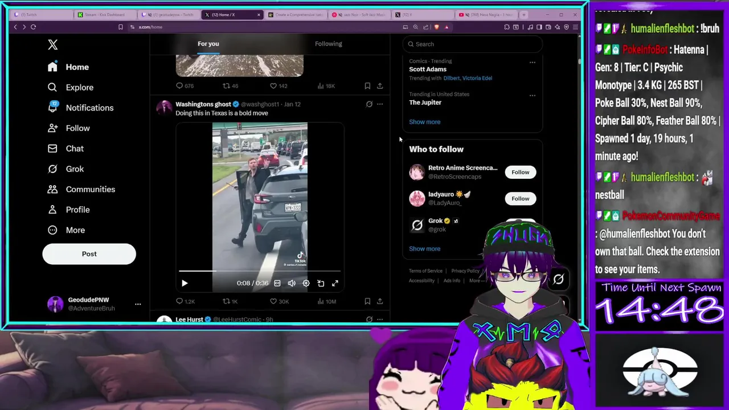Expand the More menu in sidebar
Viewport: 729px width, 410px height.
point(66,230)
